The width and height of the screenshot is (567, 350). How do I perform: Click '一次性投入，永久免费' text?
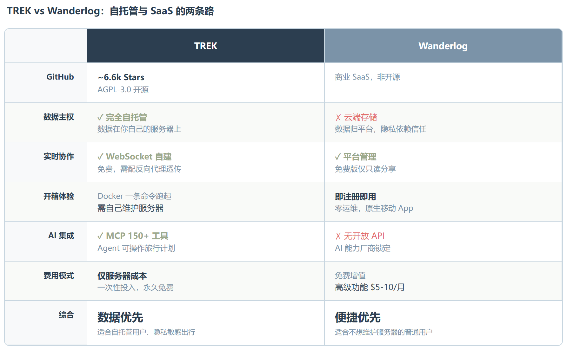136,288
